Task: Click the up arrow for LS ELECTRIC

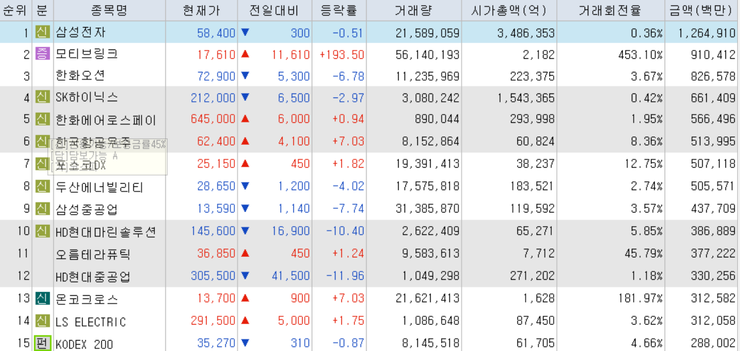Action: click(245, 322)
